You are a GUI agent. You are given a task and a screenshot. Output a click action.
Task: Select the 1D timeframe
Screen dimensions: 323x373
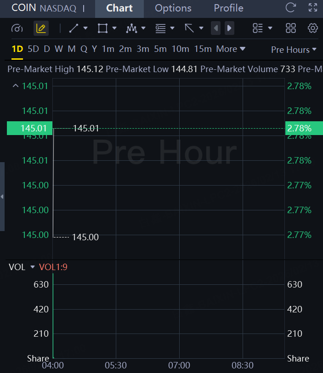17,49
